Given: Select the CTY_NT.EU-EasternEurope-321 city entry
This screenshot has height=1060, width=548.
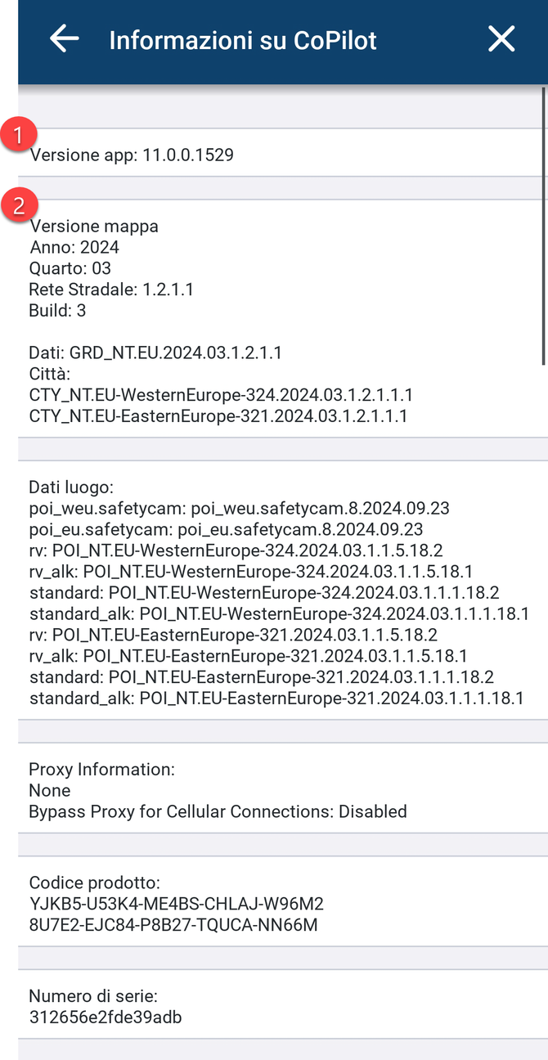Looking at the screenshot, I should point(218,417).
